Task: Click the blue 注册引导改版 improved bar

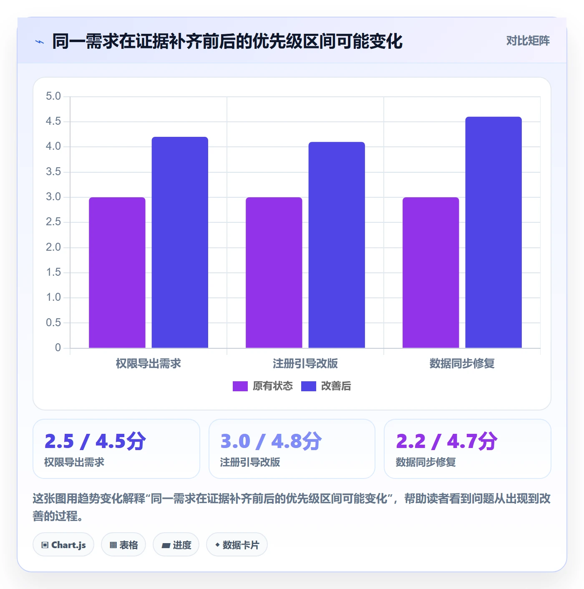Action: [337, 245]
